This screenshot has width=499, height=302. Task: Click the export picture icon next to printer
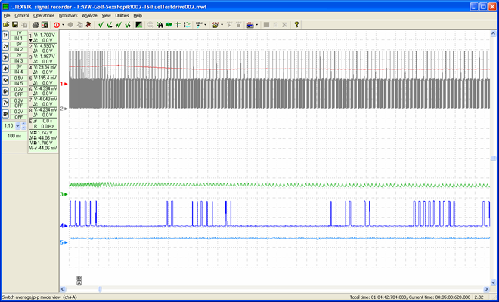tap(45, 24)
